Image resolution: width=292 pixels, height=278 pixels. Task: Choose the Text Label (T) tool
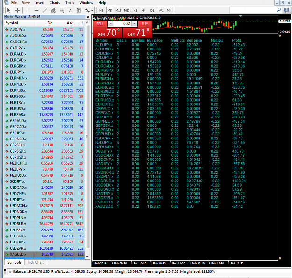pyautogui.click(x=79, y=11)
